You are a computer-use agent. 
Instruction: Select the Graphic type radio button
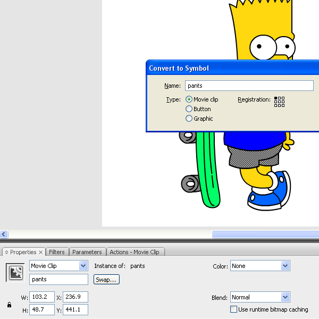pyautogui.click(x=189, y=119)
